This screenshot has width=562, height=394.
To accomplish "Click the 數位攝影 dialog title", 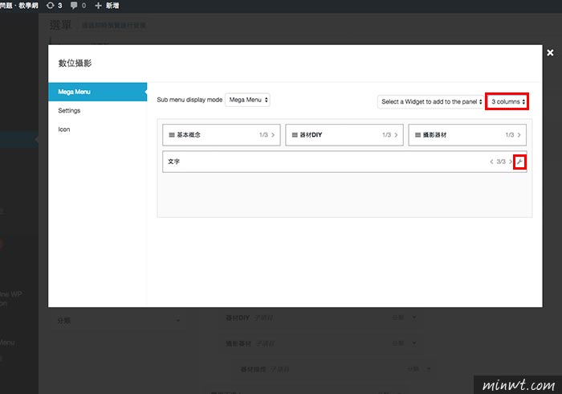I will [x=75, y=64].
